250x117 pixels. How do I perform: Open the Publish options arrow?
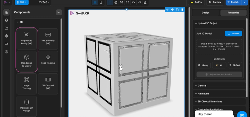(x=245, y=2)
